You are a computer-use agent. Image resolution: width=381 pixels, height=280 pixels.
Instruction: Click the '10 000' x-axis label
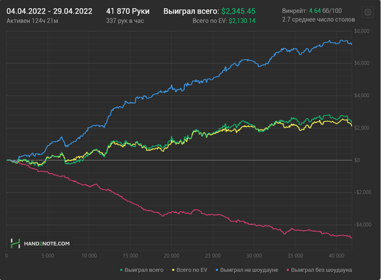point(89,256)
